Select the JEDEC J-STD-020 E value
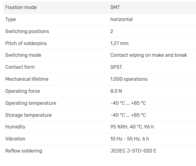Screen dimensions: 196x166 (x=133, y=151)
